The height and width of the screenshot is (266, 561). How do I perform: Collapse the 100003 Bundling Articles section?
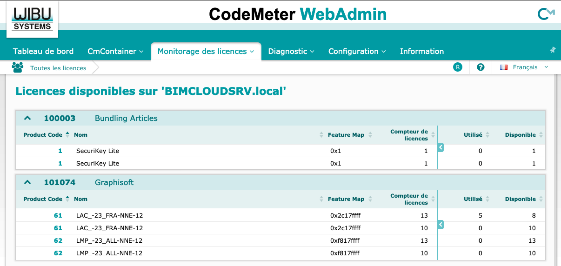coord(27,118)
